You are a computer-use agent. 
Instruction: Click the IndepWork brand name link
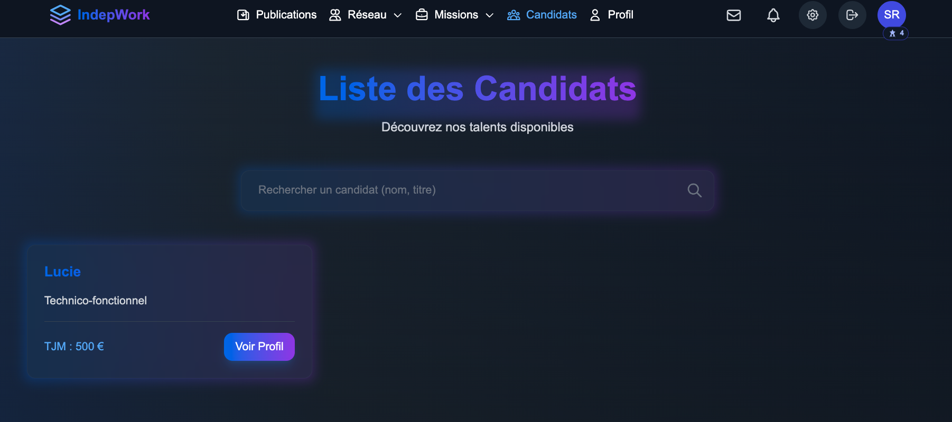[x=114, y=15]
